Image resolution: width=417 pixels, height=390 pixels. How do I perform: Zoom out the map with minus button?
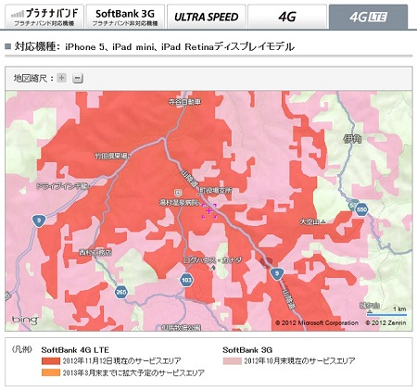click(78, 78)
